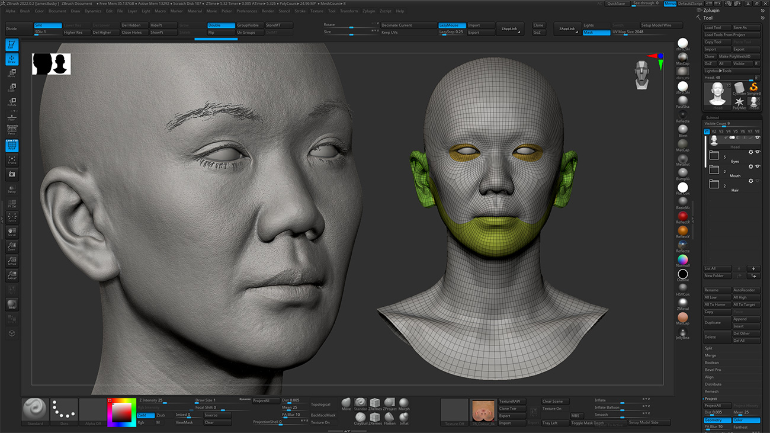Pick the Standard brush
Image resolution: width=770 pixels, height=433 pixels.
coord(360,402)
